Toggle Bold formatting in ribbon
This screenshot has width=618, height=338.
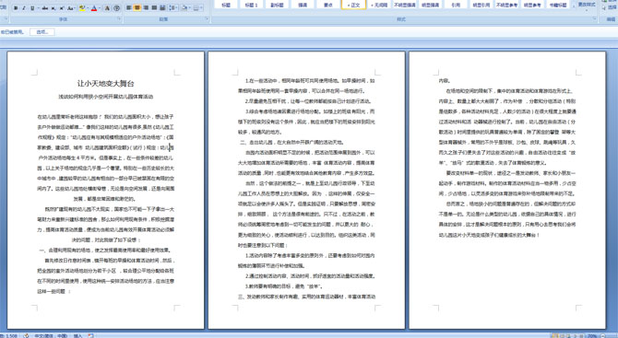pyautogui.click(x=16, y=8)
